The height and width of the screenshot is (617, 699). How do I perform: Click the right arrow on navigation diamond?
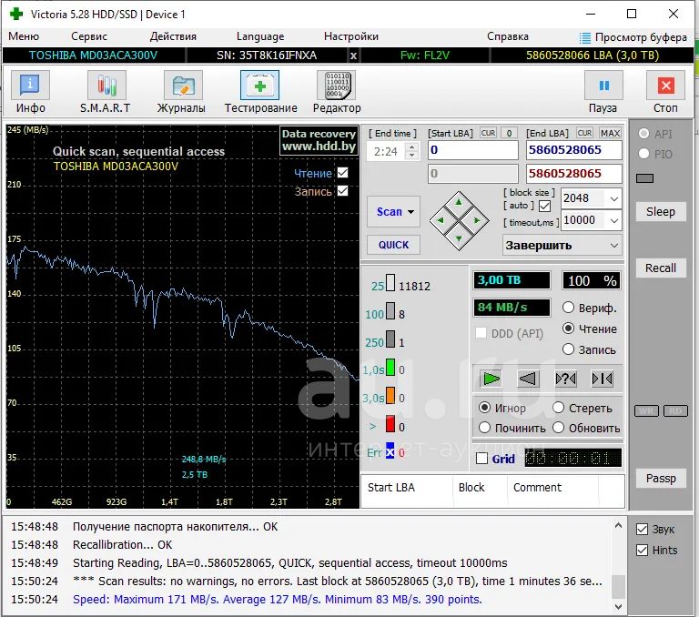pyautogui.click(x=477, y=220)
